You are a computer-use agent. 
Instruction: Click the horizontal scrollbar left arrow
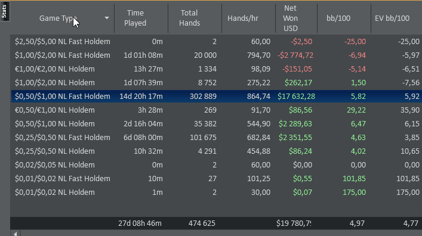click(16, 233)
